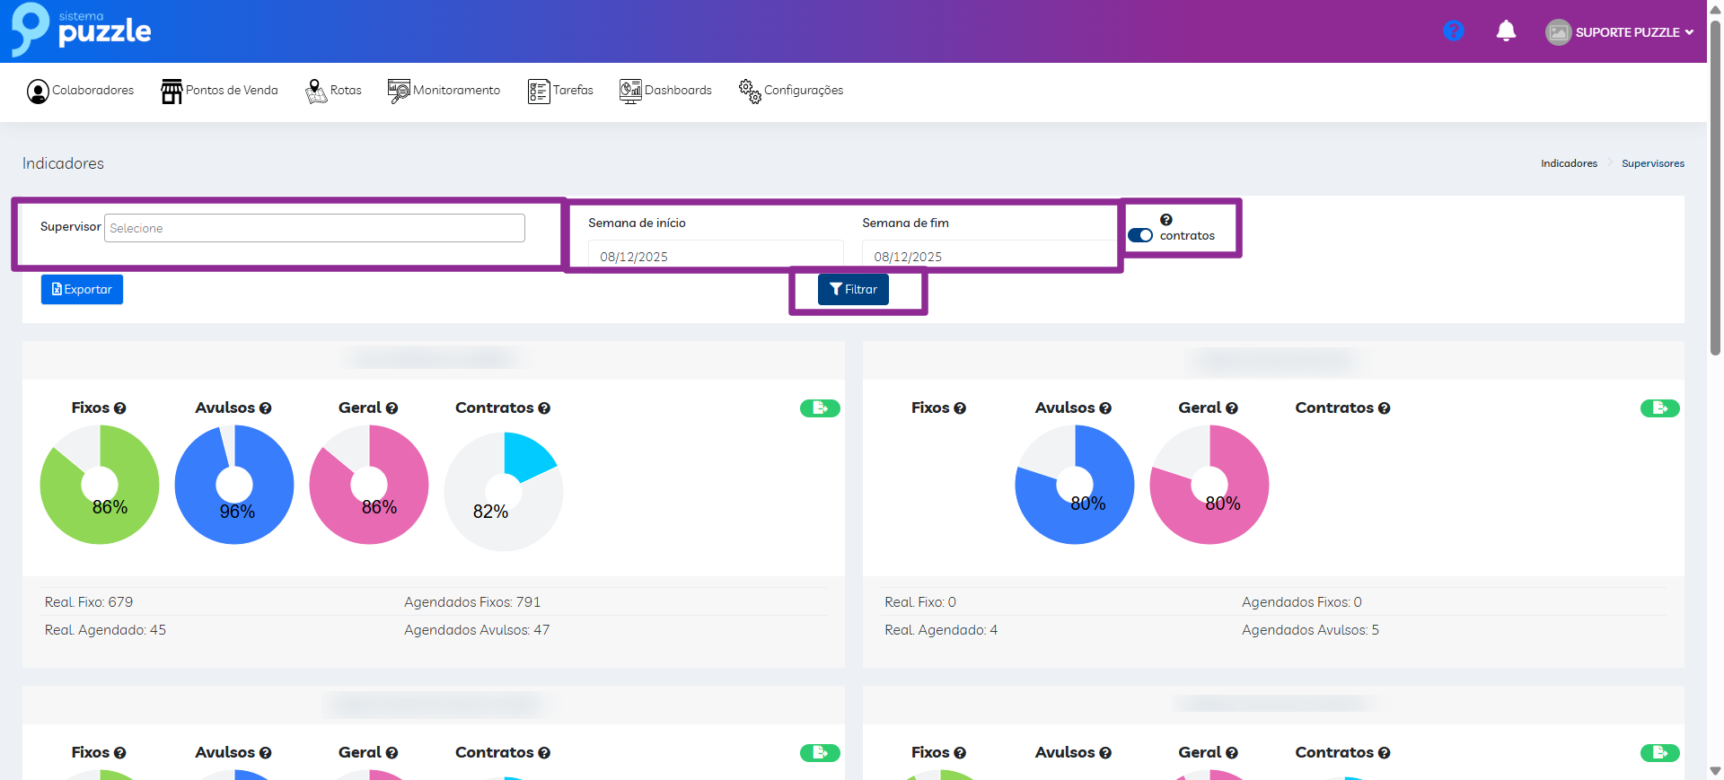The image size is (1724, 780).
Task: Click help icon above contratos toggle
Action: pyautogui.click(x=1165, y=220)
